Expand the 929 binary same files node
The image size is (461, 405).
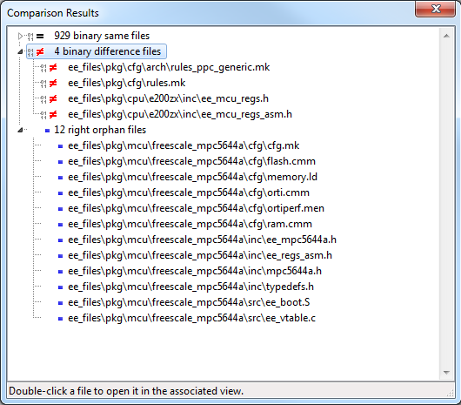[x=20, y=36]
